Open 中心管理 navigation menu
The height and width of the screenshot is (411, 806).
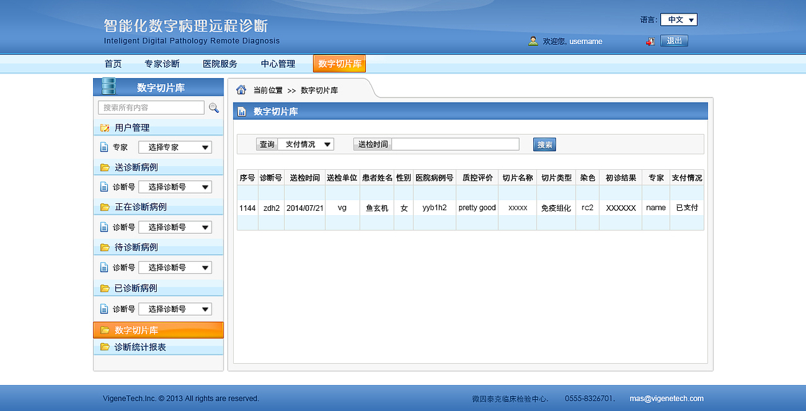(278, 64)
